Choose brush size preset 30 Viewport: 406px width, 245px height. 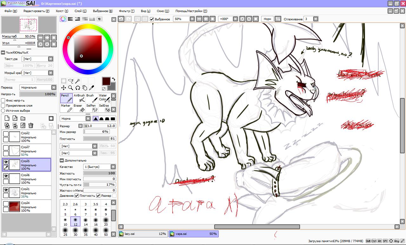pyautogui.click(x=76, y=231)
